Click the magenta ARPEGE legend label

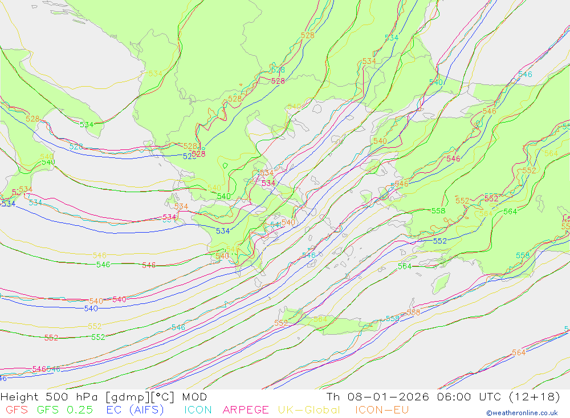246,409
